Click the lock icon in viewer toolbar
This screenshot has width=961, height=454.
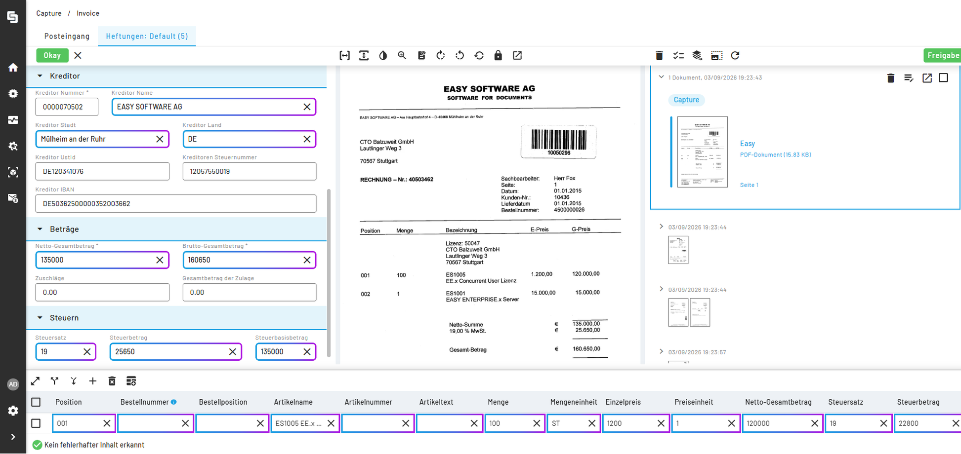click(x=498, y=56)
